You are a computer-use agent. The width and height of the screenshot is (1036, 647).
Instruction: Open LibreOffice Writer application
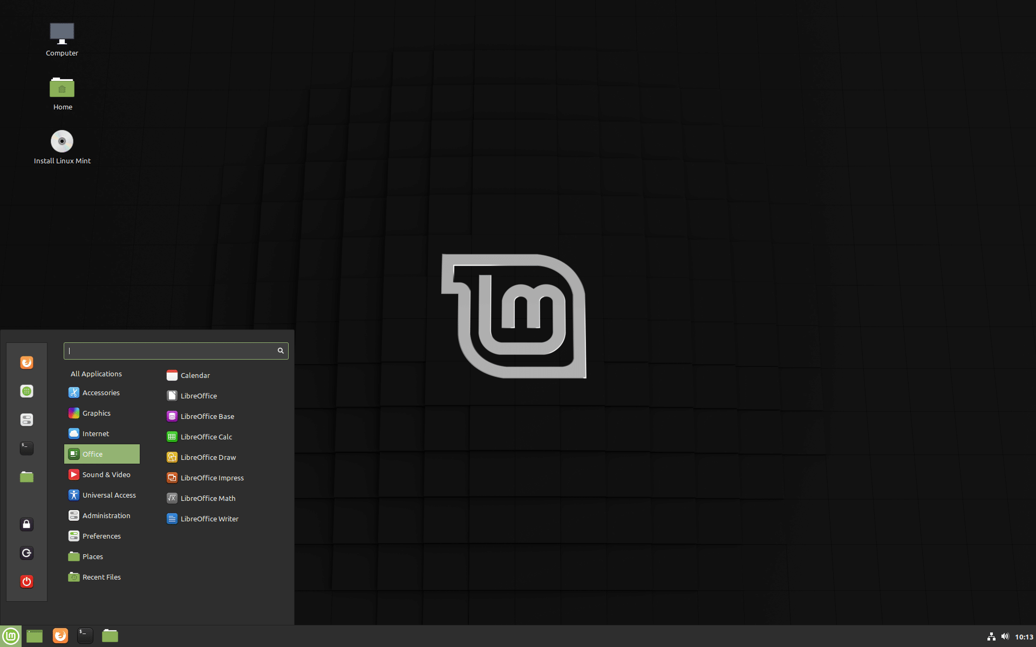[209, 518]
